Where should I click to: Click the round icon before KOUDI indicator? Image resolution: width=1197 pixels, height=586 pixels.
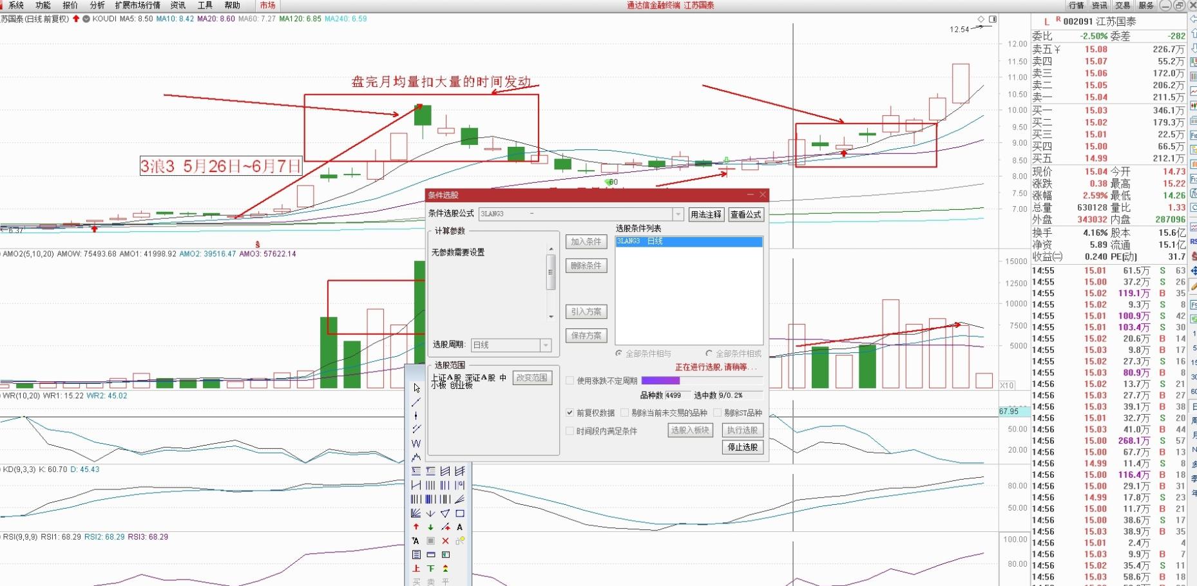86,19
